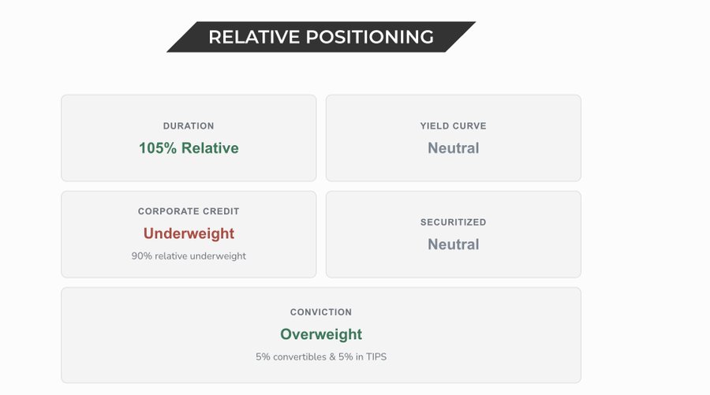The width and height of the screenshot is (710, 395).
Task: Click the red Underweight text
Action: 189,233
